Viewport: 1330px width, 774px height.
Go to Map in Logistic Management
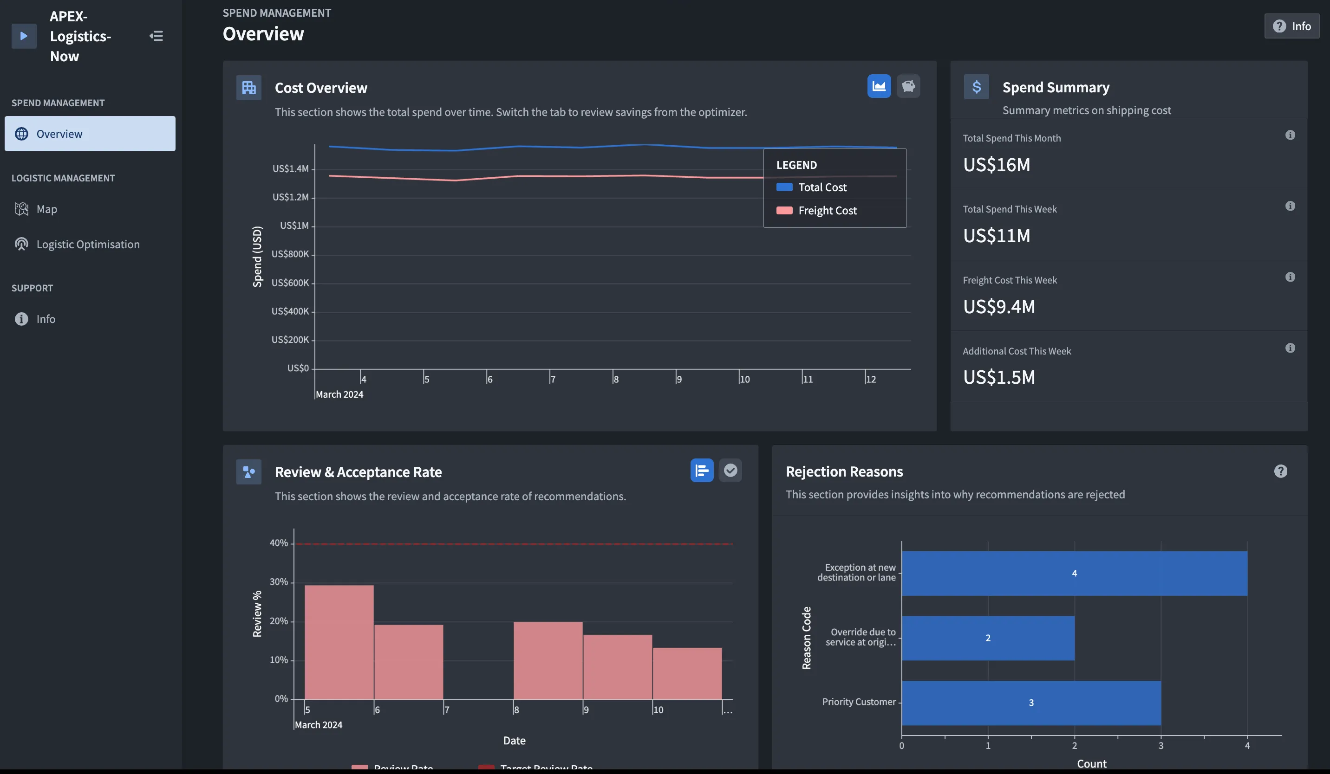46,209
